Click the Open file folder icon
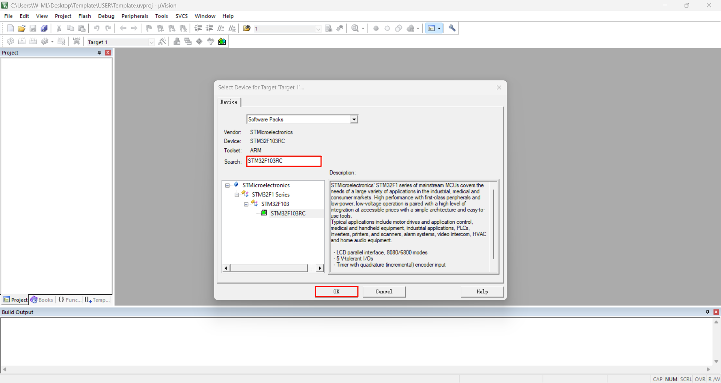 [22, 28]
